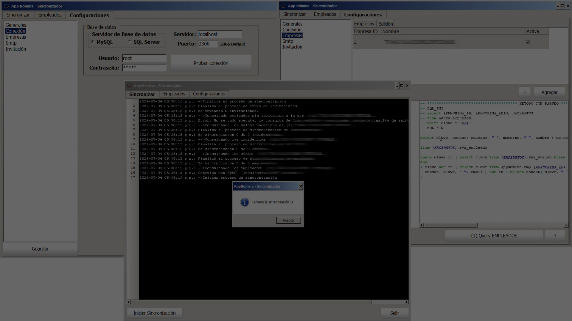Screen dimensions: 572x321
Task: Select Smtp in the left settings list
Action: (x=11, y=43)
